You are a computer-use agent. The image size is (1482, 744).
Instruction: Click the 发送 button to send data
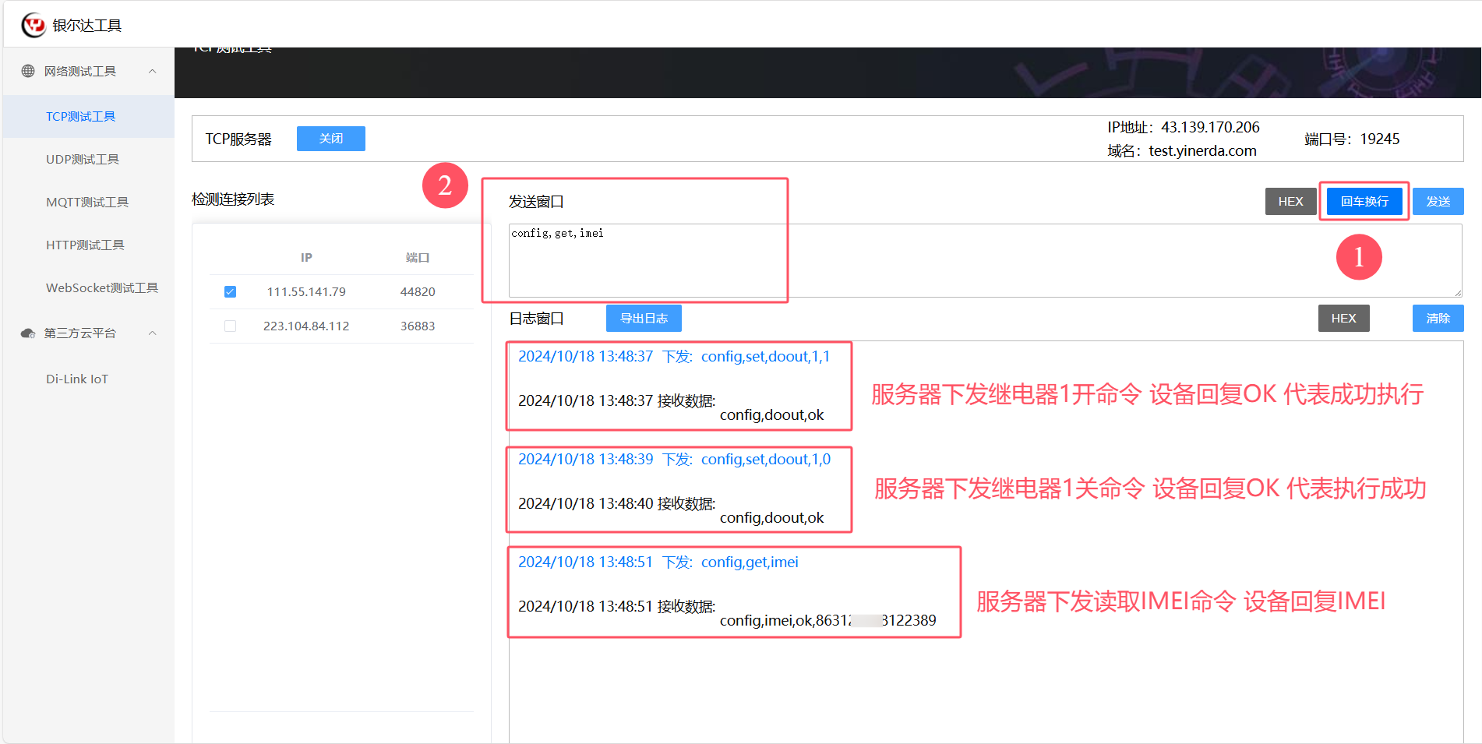point(1438,201)
